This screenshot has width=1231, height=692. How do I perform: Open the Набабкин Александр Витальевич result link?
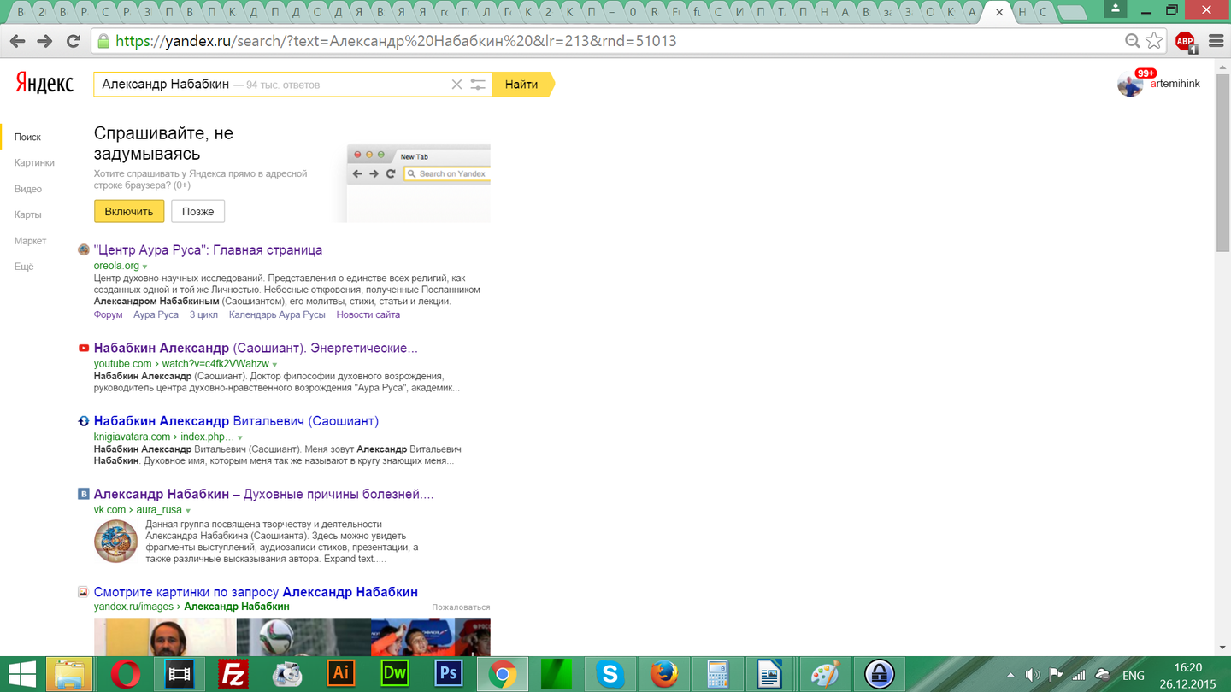point(236,421)
